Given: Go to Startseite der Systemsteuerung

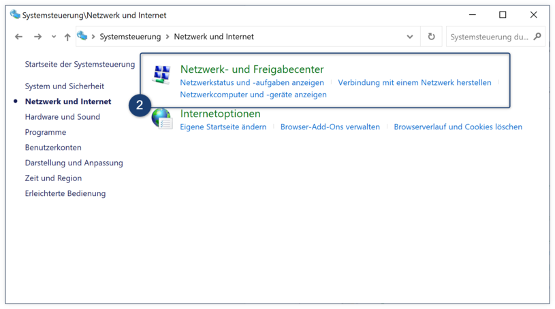Looking at the screenshot, I should [x=80, y=65].
